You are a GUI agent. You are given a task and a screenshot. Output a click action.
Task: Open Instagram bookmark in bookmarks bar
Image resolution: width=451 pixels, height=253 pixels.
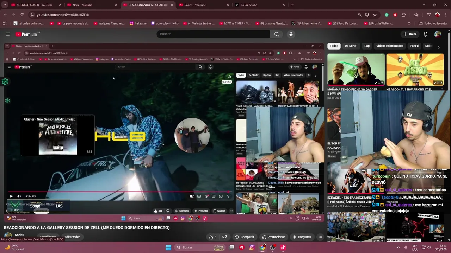[138, 24]
